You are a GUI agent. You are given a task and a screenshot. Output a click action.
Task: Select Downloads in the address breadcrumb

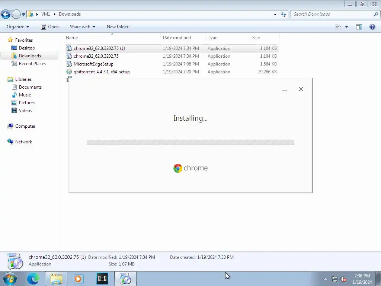pyautogui.click(x=70, y=14)
